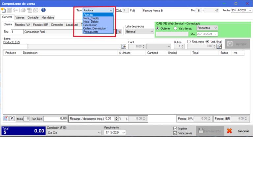Image resolution: width=253 pixels, height=179 pixels.
Task: Open the Fecha date dropdown
Action: click(250, 11)
